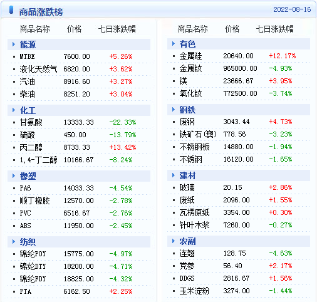Open the 农副 category heading
Screen dimensions: 317x302
click(187, 241)
